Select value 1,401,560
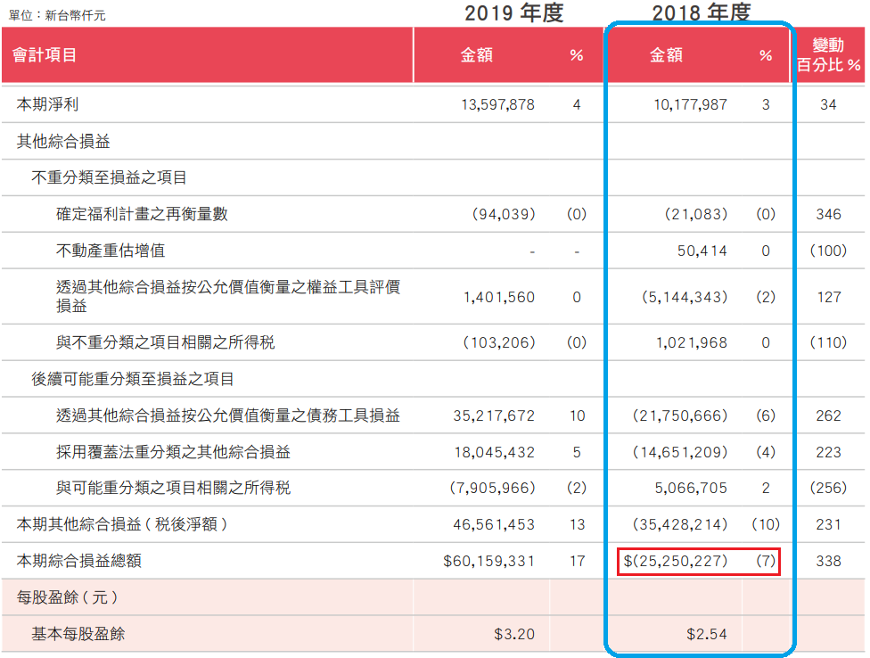Viewport: 870px width, 658px height. pyautogui.click(x=499, y=298)
